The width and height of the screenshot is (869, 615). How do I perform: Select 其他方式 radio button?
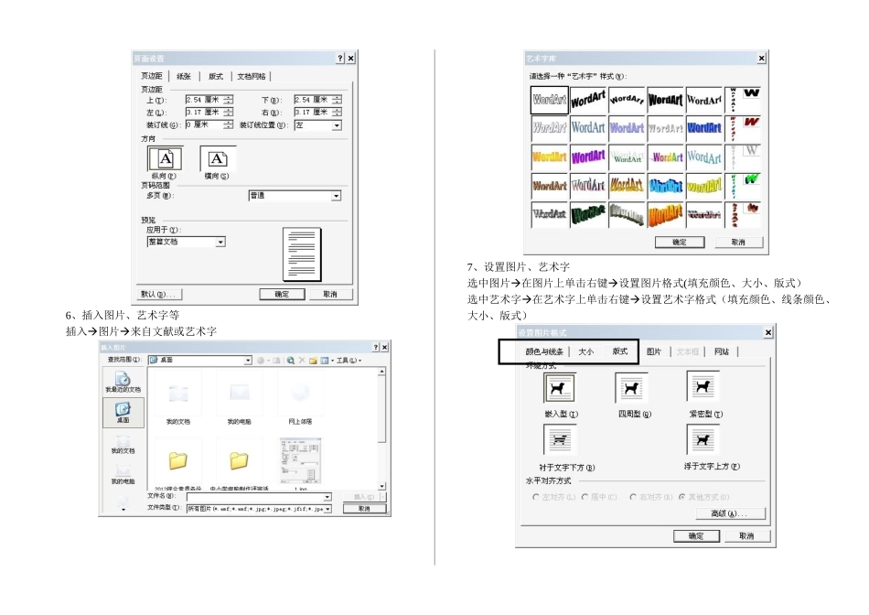tap(682, 497)
